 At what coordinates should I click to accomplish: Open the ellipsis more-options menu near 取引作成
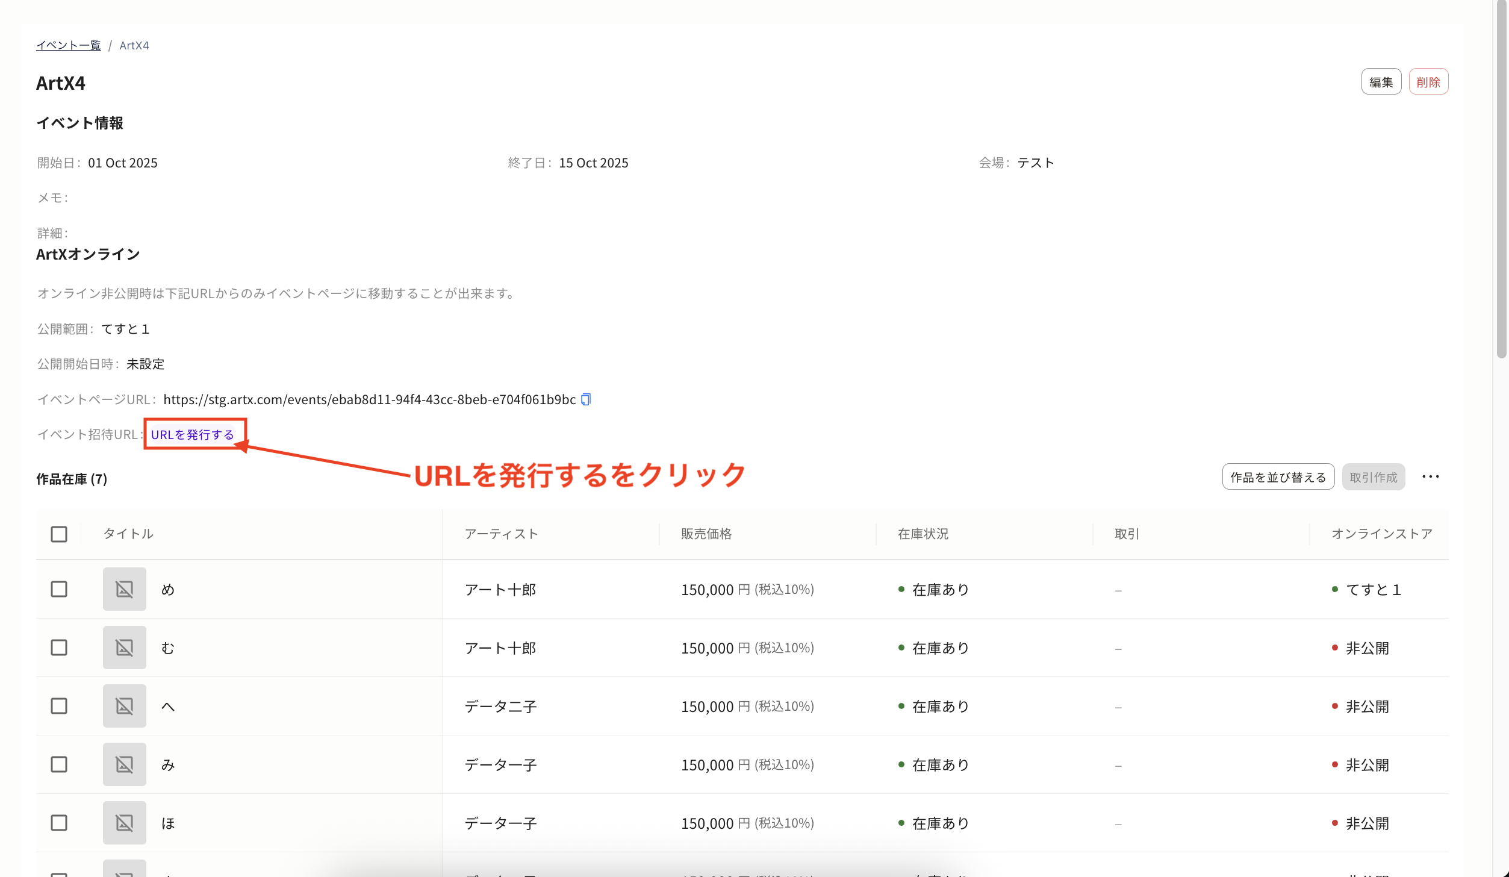point(1431,476)
